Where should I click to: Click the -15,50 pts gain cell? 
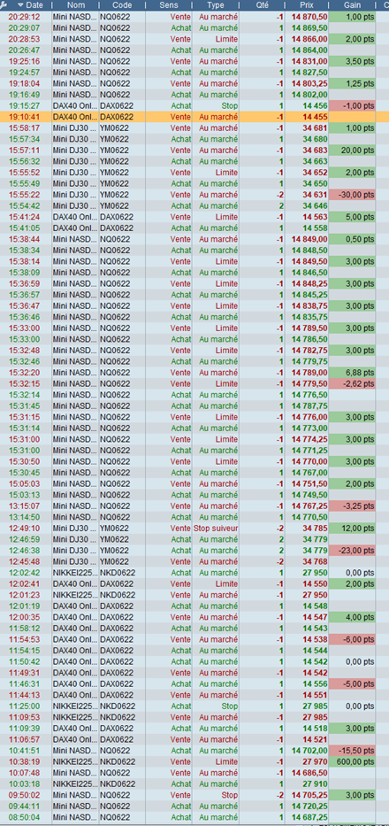352,751
